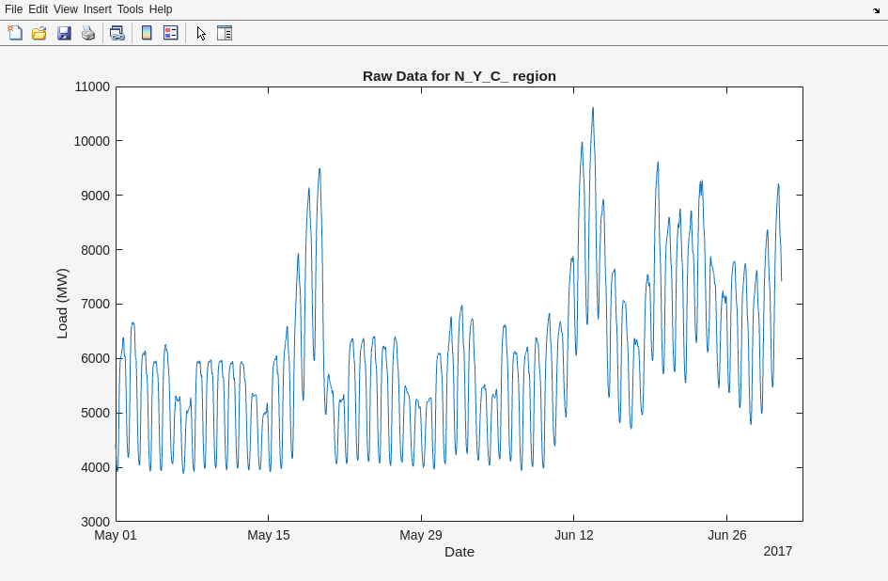
Task: Toggle the Insert Legend tool
Action: pyautogui.click(x=170, y=33)
